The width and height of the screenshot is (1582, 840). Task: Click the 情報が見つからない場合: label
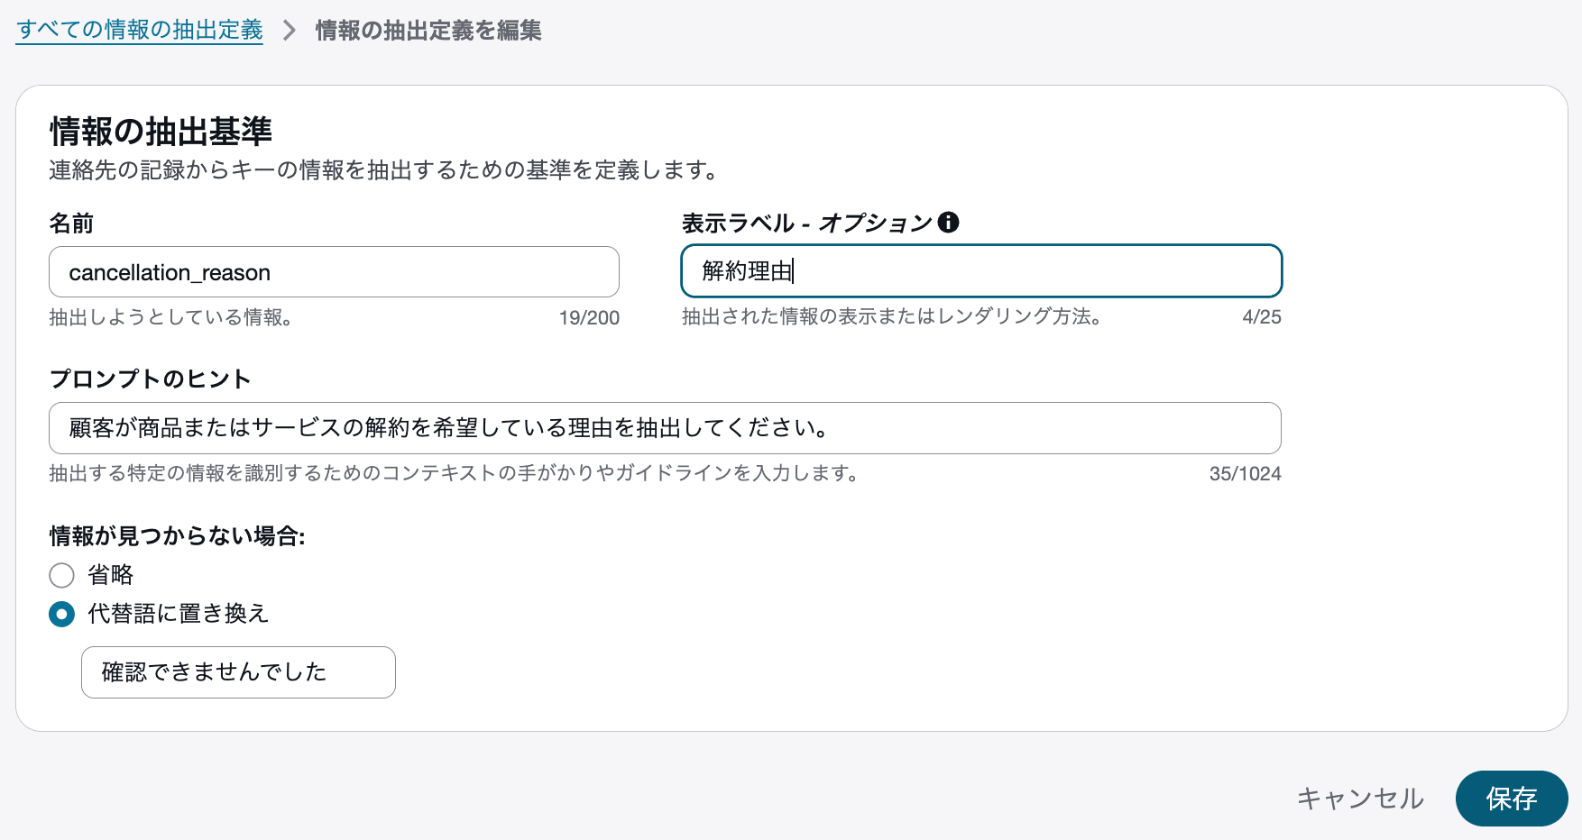[x=178, y=536]
